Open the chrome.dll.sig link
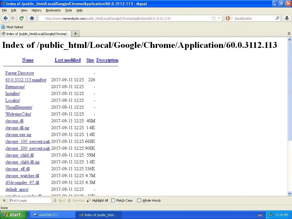The height and width of the screenshot is (219, 292). (x=17, y=128)
